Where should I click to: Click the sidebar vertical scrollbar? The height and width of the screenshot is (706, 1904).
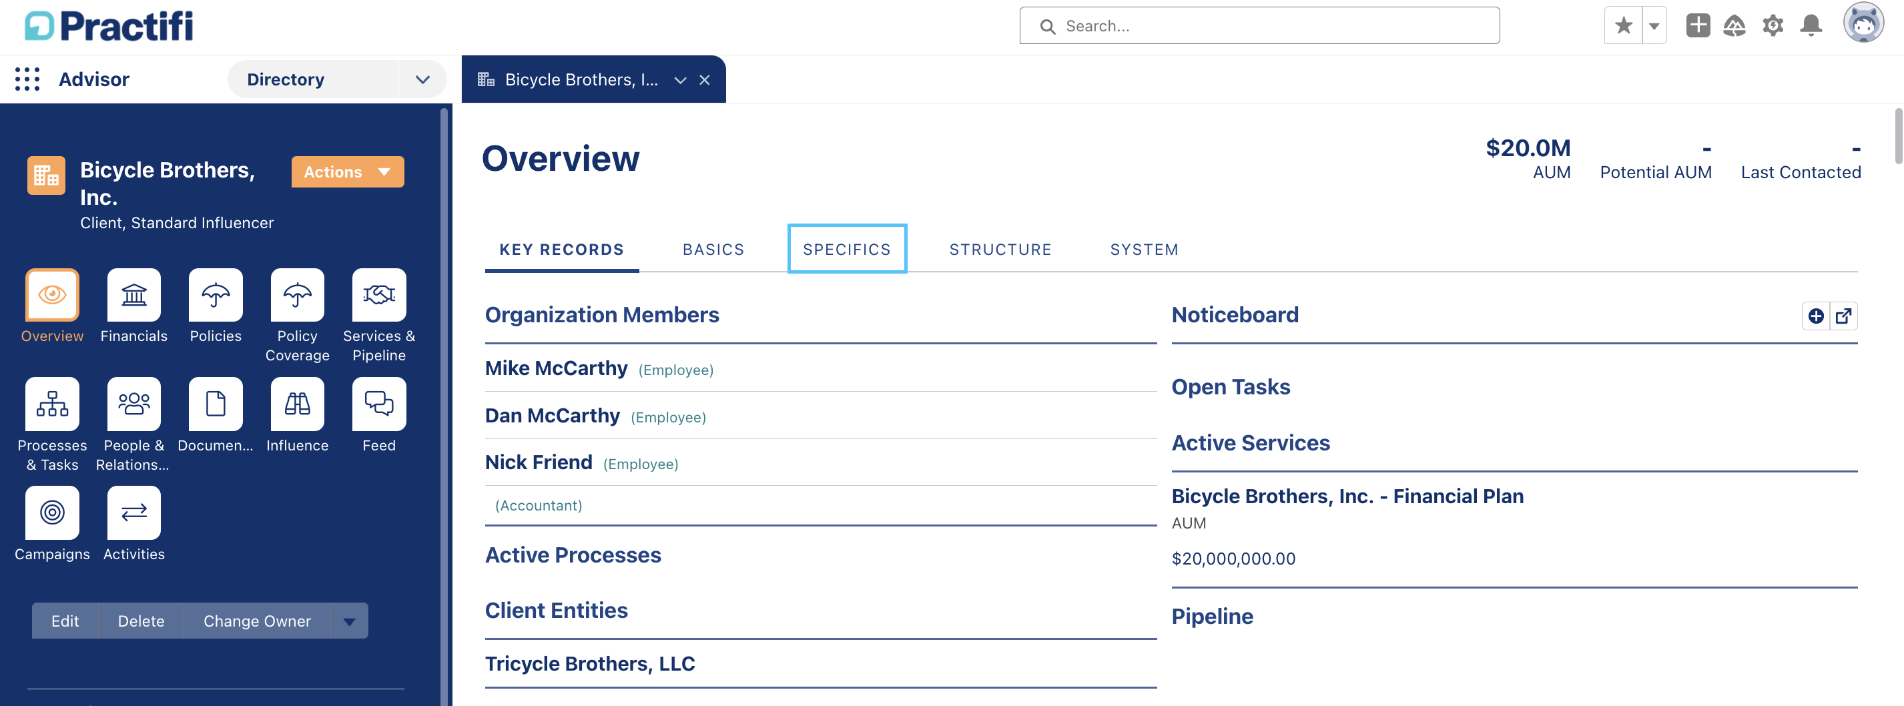444,406
